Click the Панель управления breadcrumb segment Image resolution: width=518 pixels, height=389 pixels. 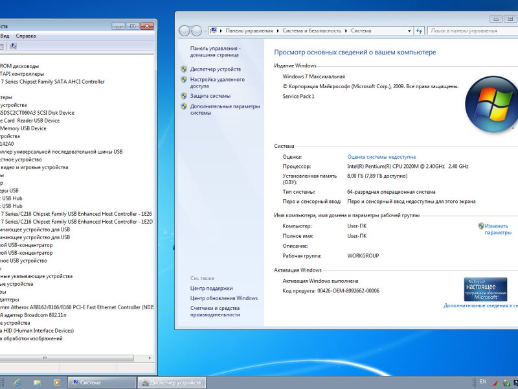(x=249, y=30)
